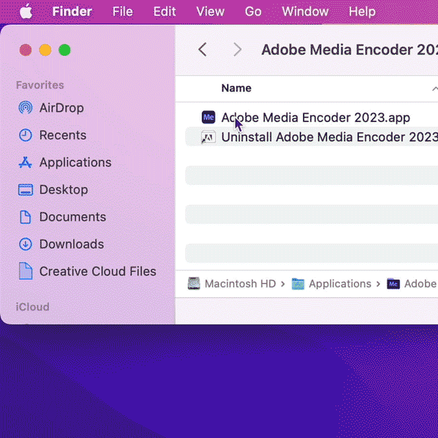This screenshot has width=438, height=438.
Task: Open the Edit menu
Action: [164, 12]
